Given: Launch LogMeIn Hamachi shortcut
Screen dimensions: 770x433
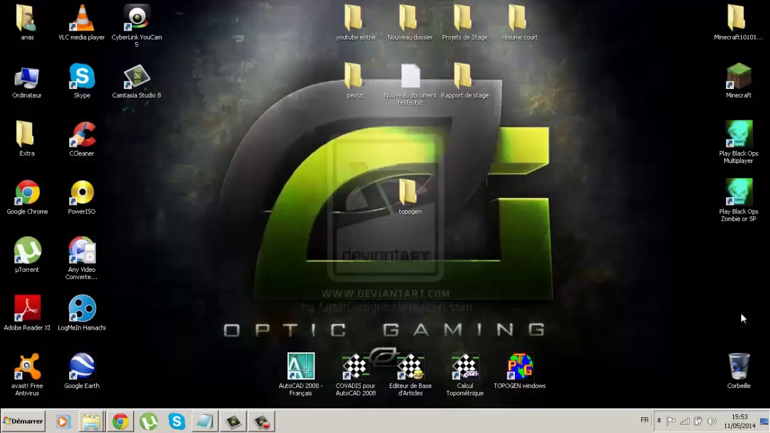Looking at the screenshot, I should click(82, 313).
